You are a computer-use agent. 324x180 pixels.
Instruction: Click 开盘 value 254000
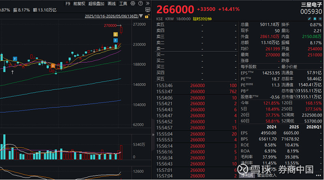pos(315,49)
